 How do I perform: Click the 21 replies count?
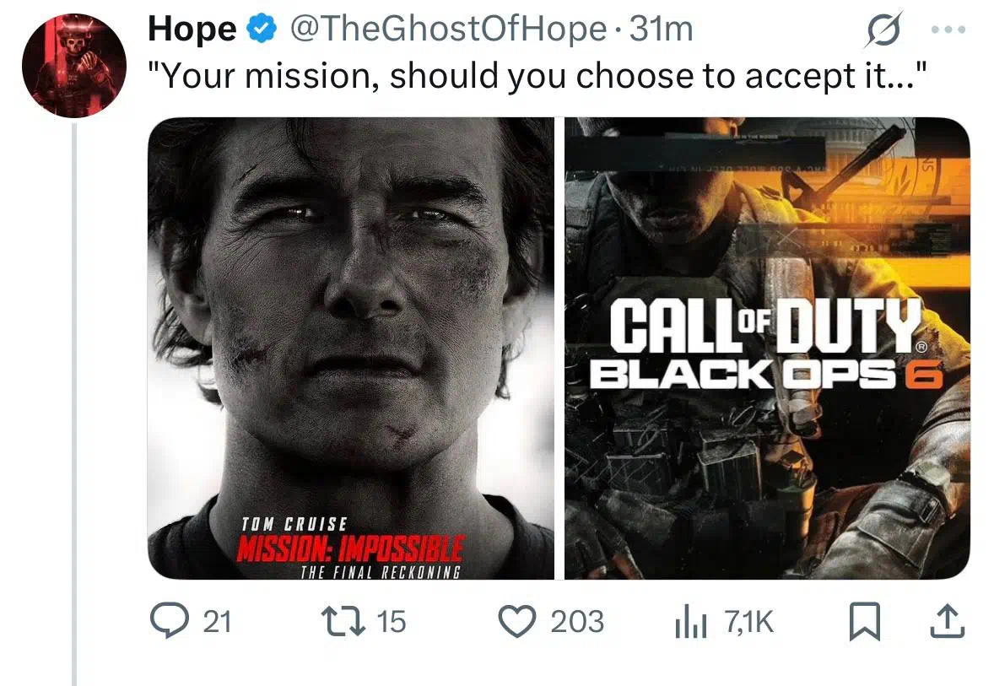coord(217,621)
